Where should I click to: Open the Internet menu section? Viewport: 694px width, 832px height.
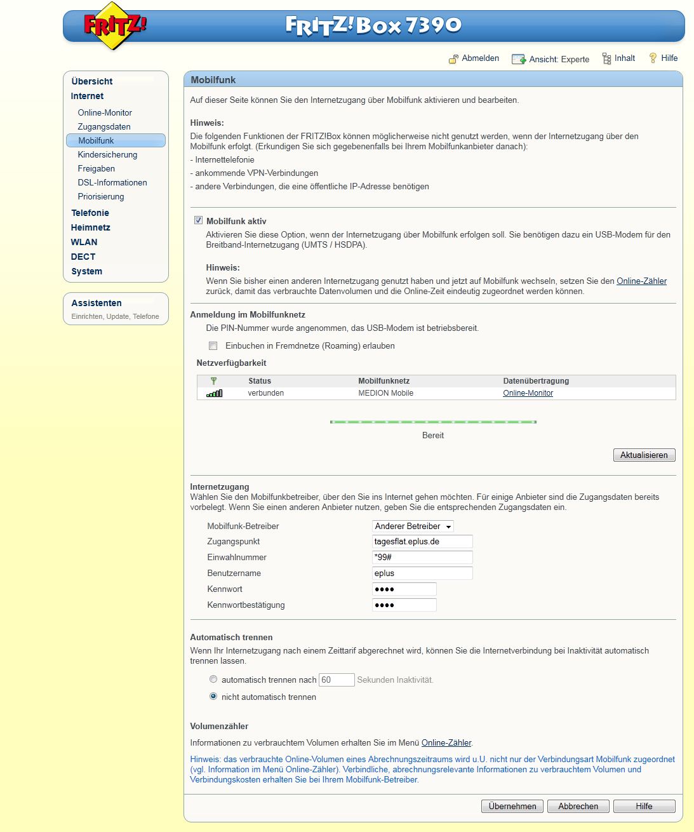pyautogui.click(x=88, y=96)
